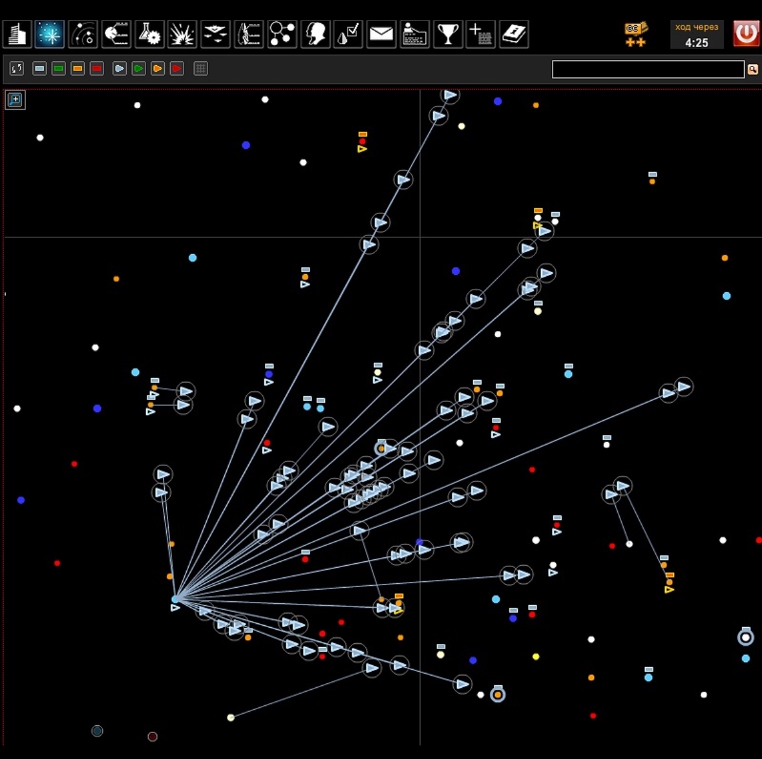Screen dimensions: 762x759
Task: Select the orange star with gray ring
Action: 498,694
